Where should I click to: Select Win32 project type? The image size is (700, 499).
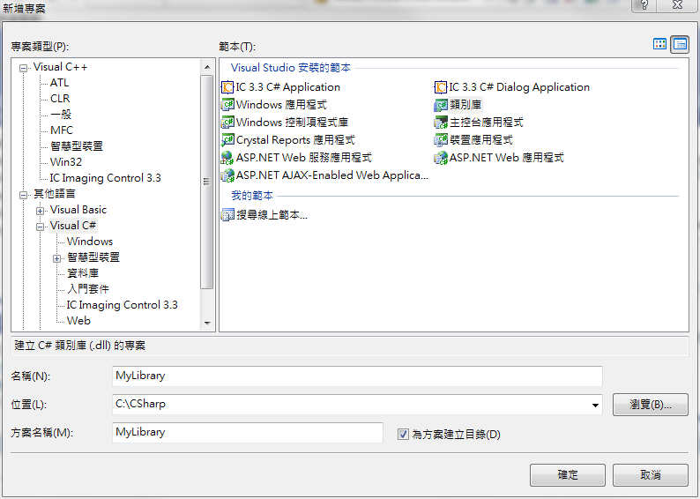tap(66, 161)
